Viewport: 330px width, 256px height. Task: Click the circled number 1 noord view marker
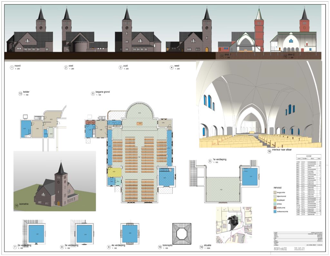coord(12,68)
